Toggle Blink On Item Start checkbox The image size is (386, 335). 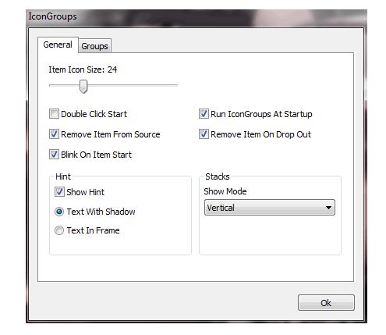(54, 155)
